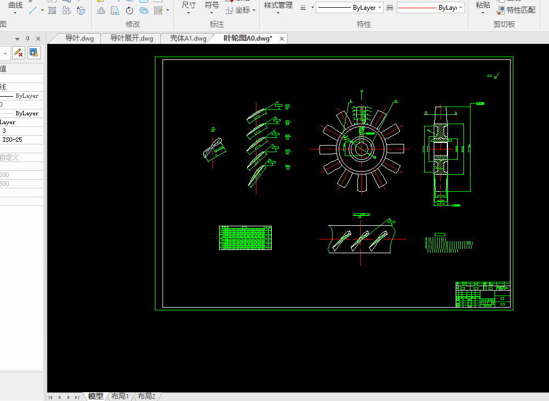This screenshot has height=401, width=549.
Task: Switch to the 导叶.dwg tab
Action: [80, 38]
